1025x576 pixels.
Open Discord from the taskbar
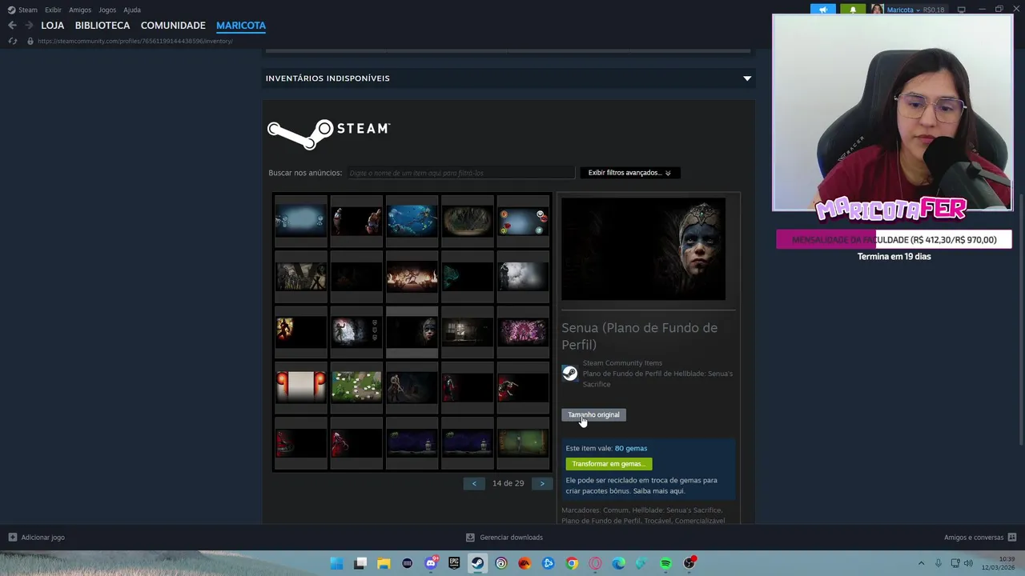pyautogui.click(x=431, y=563)
